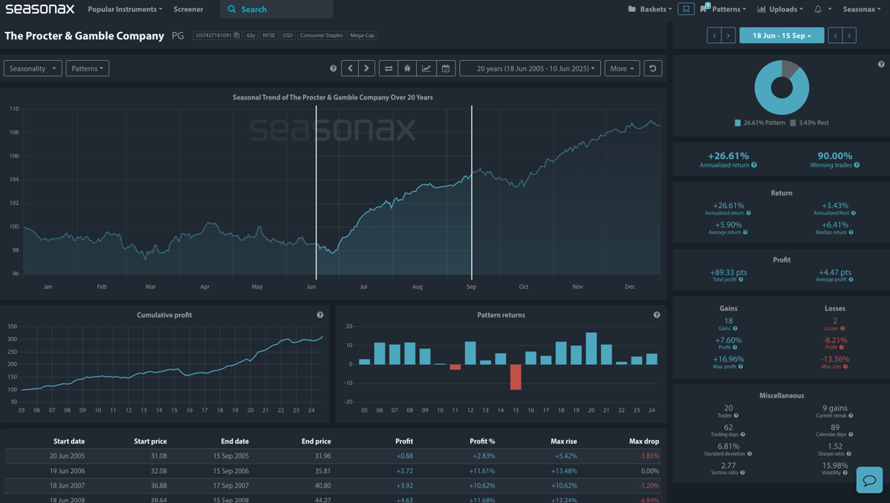Open 18 Jun - 15 Sep date range selector
The width and height of the screenshot is (890, 503).
[x=782, y=35]
